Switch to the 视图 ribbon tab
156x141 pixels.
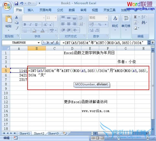coord(95,10)
